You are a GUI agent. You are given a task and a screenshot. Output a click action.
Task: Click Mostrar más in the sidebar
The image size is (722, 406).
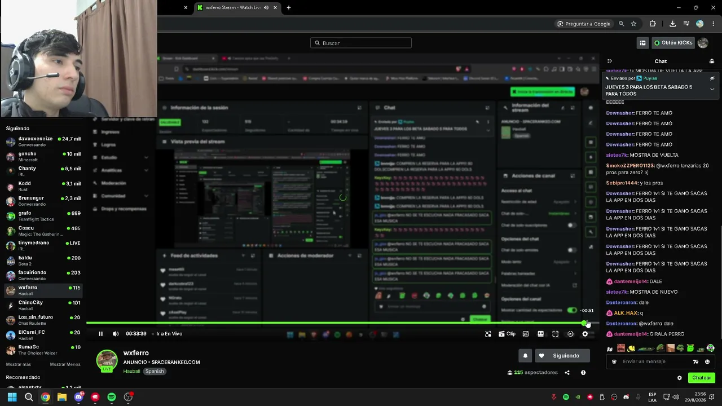point(19,364)
